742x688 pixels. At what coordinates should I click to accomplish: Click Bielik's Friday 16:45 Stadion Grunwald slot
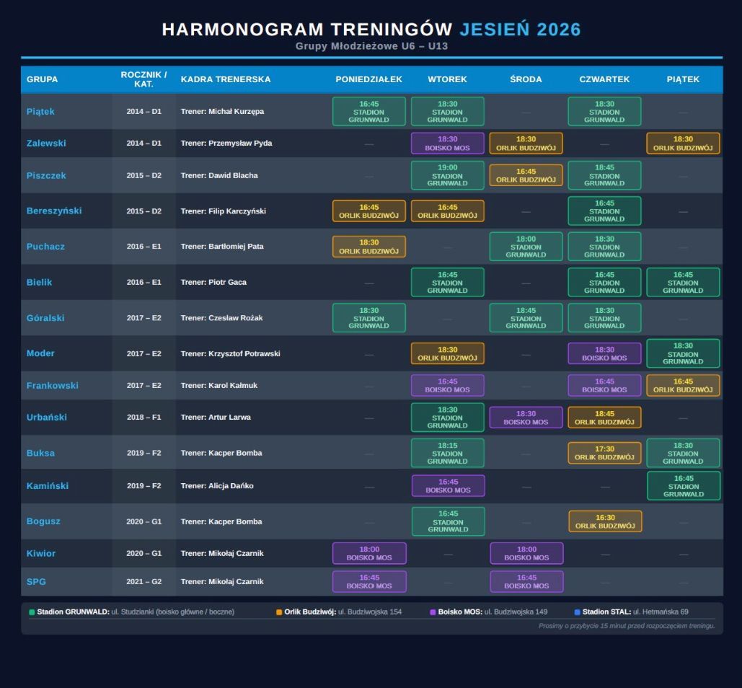click(683, 283)
